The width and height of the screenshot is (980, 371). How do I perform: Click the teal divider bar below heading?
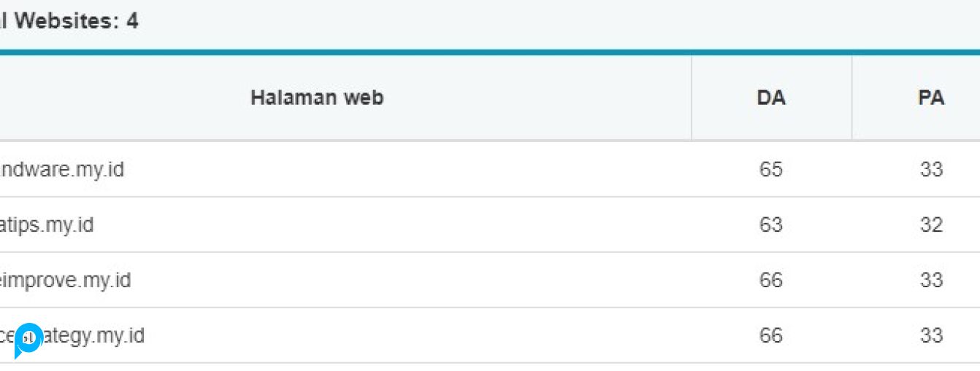coord(489,52)
